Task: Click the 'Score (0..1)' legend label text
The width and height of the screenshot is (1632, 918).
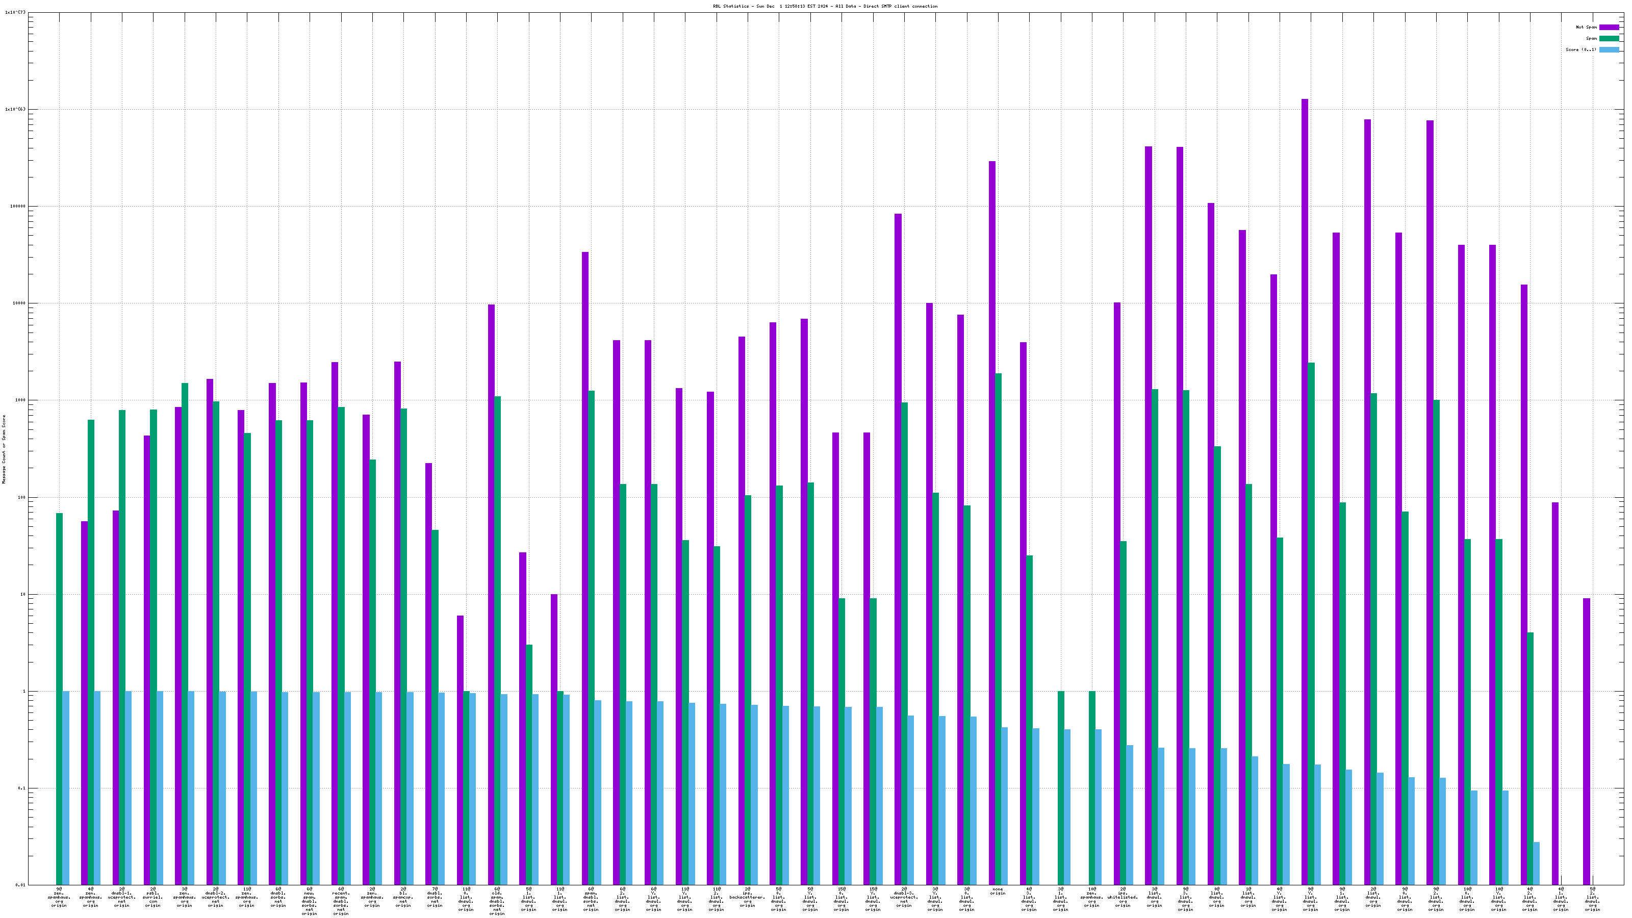Action: (x=1580, y=49)
